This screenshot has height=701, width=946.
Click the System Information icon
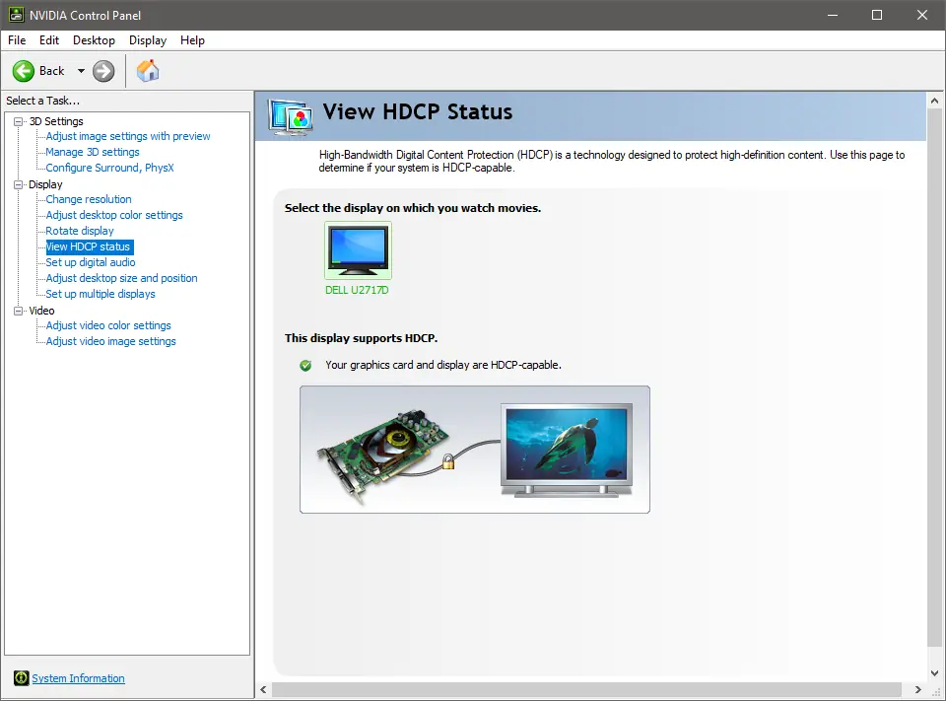coord(21,678)
